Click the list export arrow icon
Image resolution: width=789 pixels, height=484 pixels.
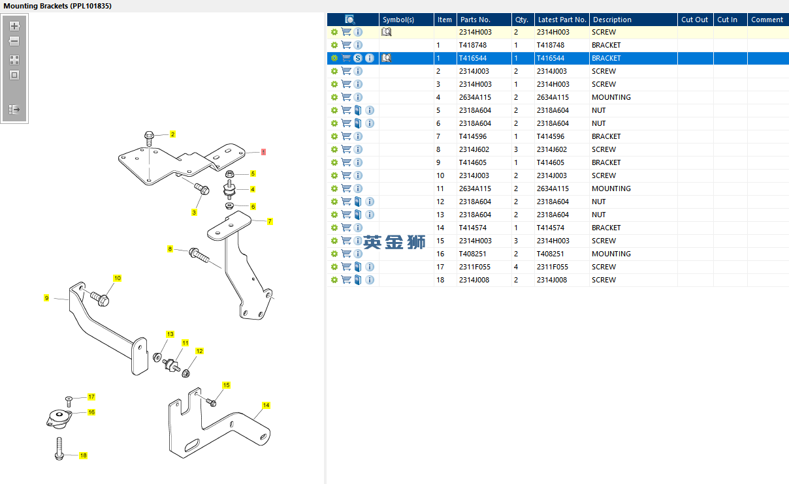(x=14, y=110)
